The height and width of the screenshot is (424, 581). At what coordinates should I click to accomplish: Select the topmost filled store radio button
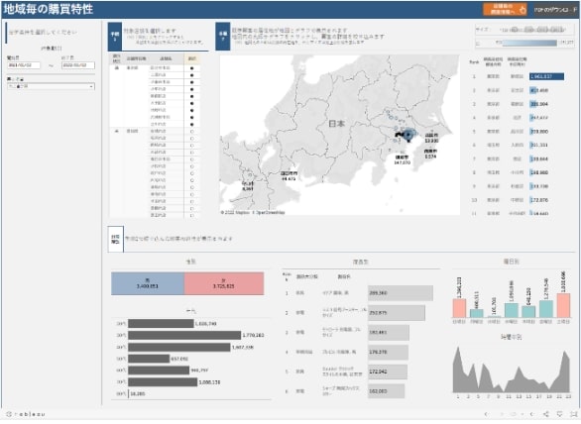click(x=192, y=68)
